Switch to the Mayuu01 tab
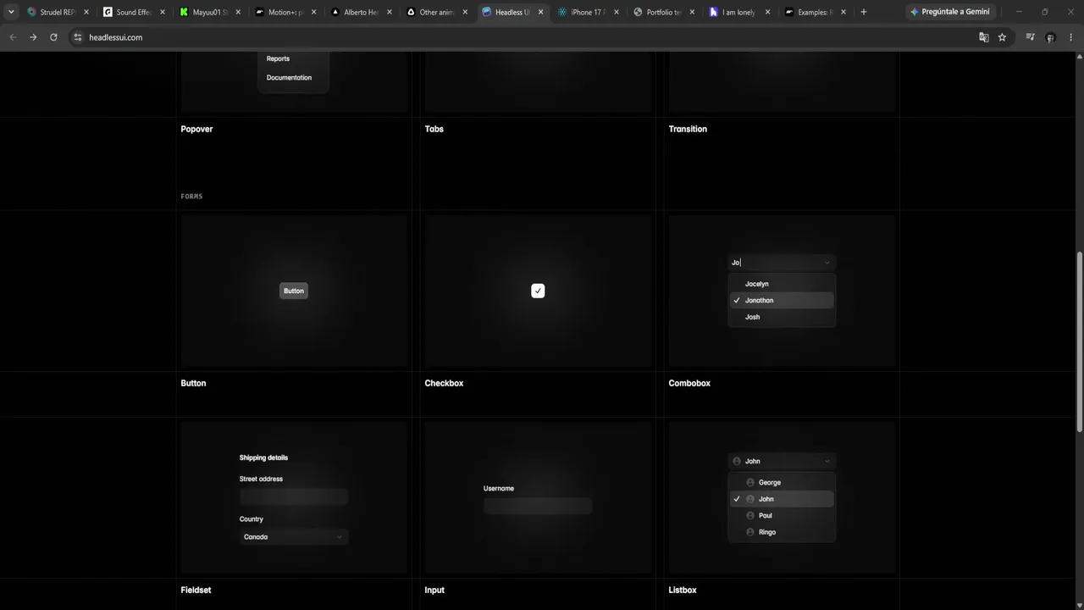This screenshot has height=610, width=1084. click(209, 13)
